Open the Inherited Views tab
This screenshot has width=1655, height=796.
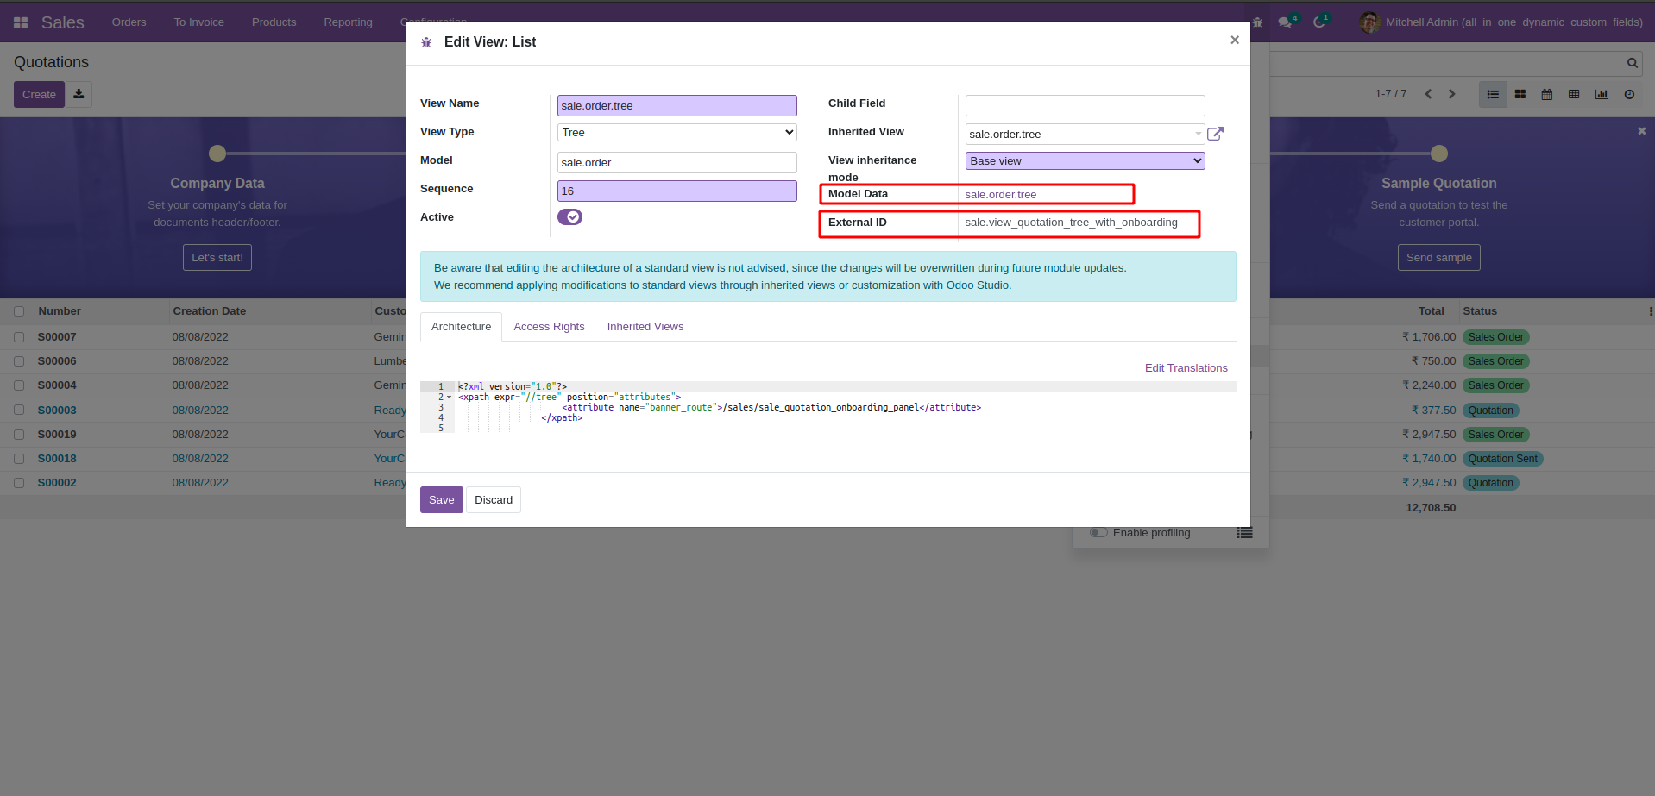click(645, 327)
